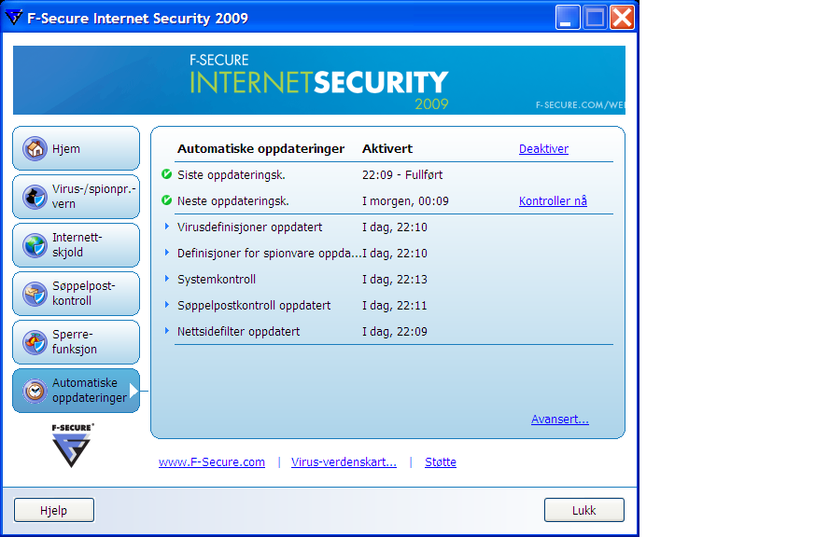Disable automatic updates via Deaktiver link
The width and height of the screenshot is (815, 537).
coord(543,149)
